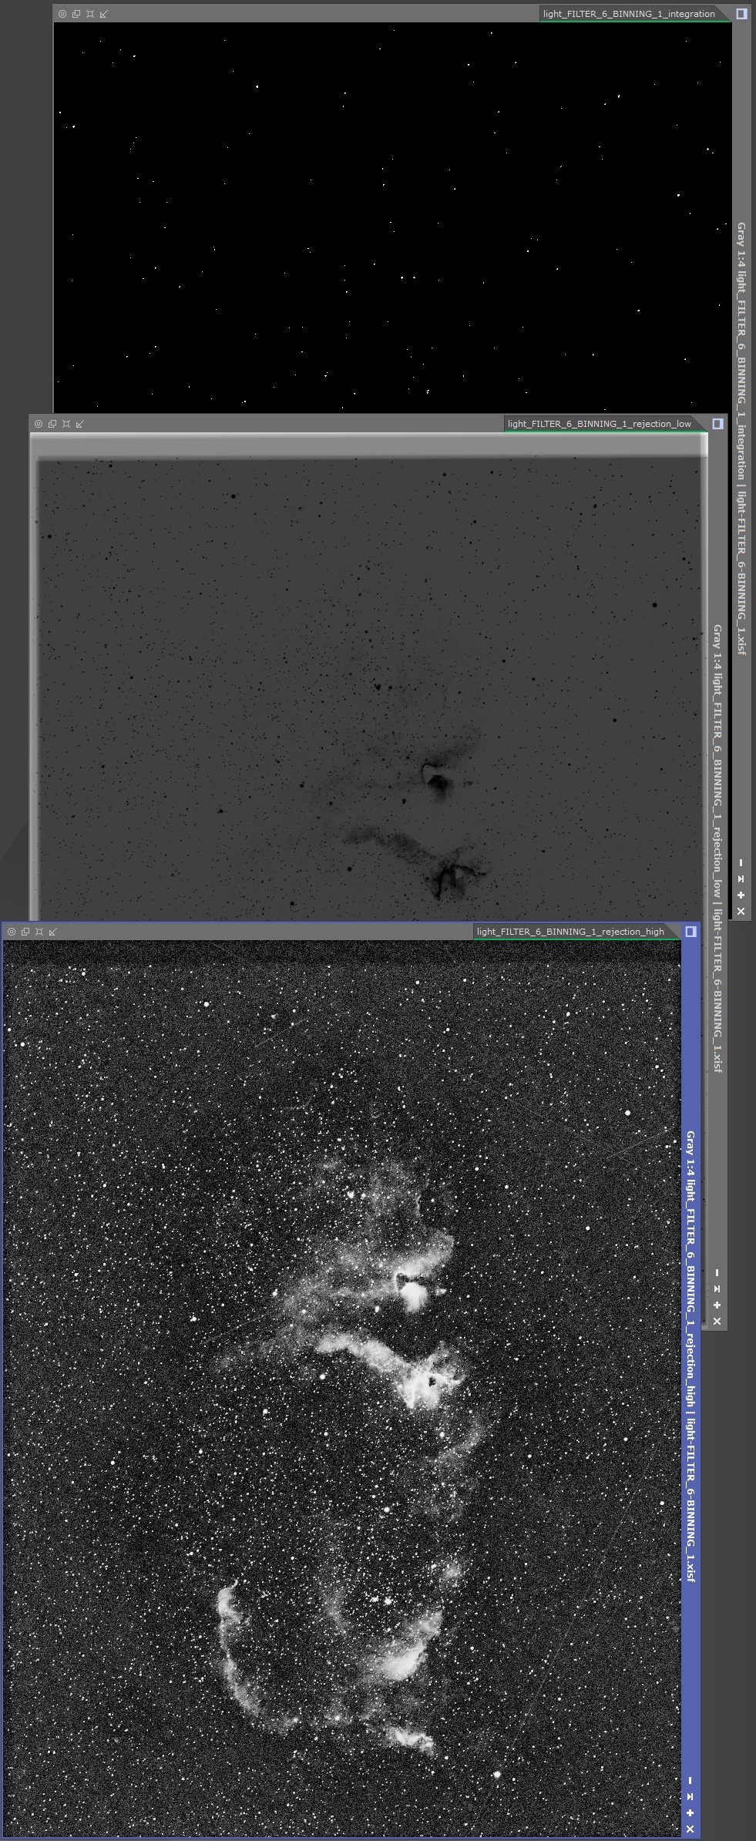756x1841 pixels.
Task: Click the circular target icon in the integration window
Action: [x=62, y=14]
